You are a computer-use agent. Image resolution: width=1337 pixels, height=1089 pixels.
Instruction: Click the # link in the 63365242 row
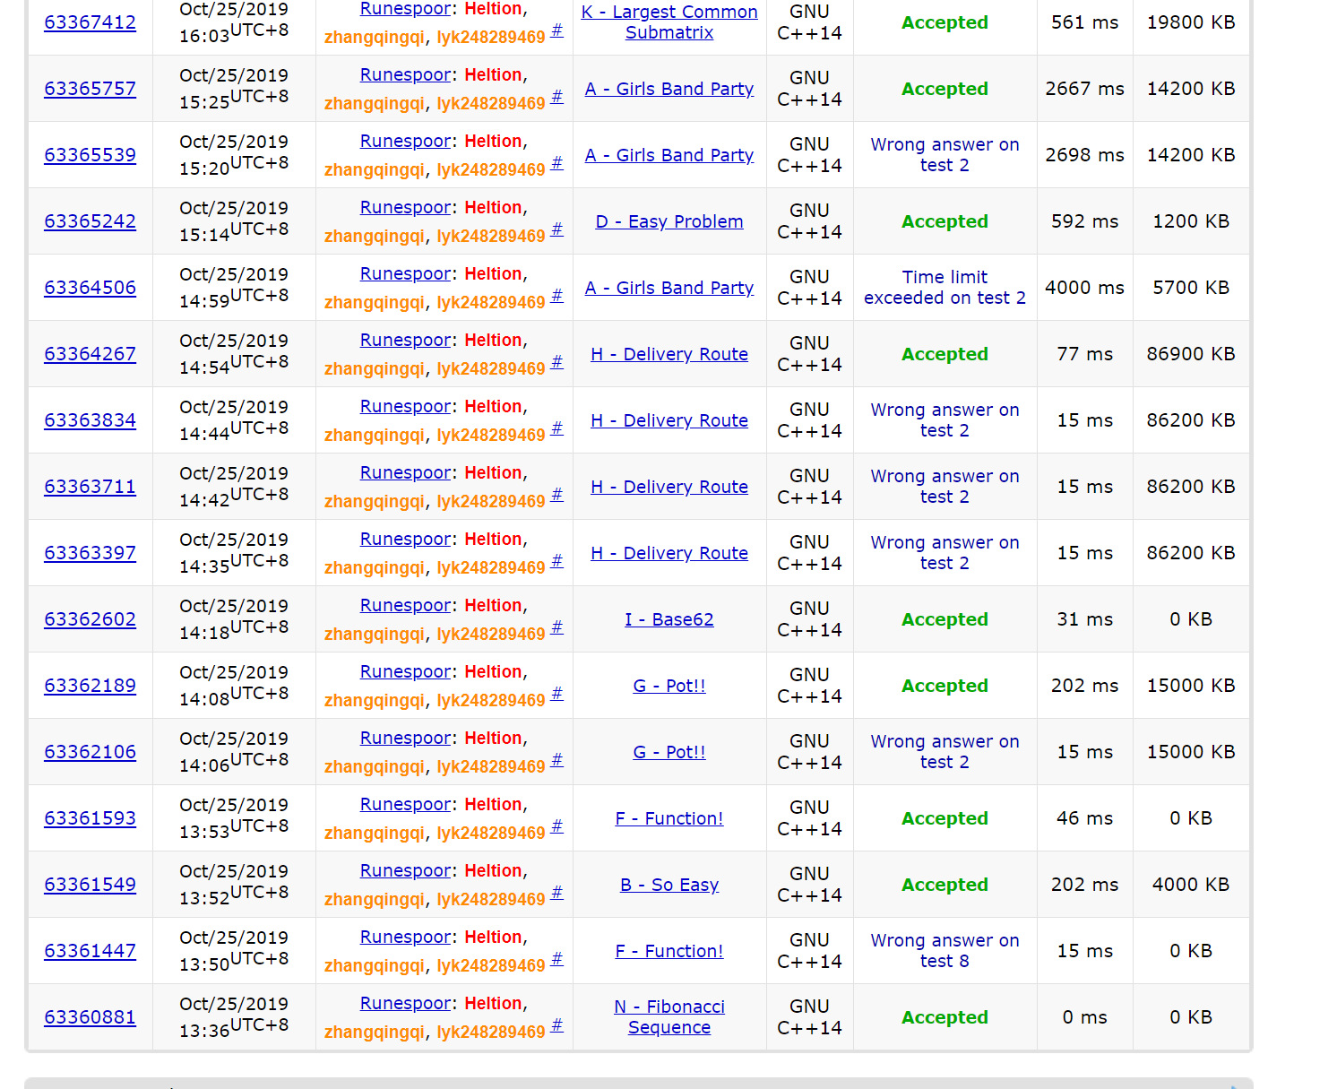[556, 229]
